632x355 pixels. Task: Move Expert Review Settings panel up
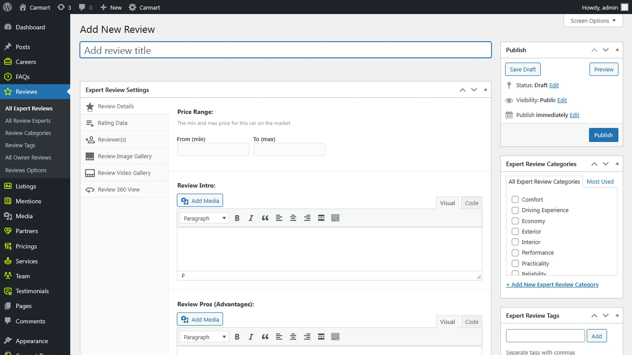462,90
